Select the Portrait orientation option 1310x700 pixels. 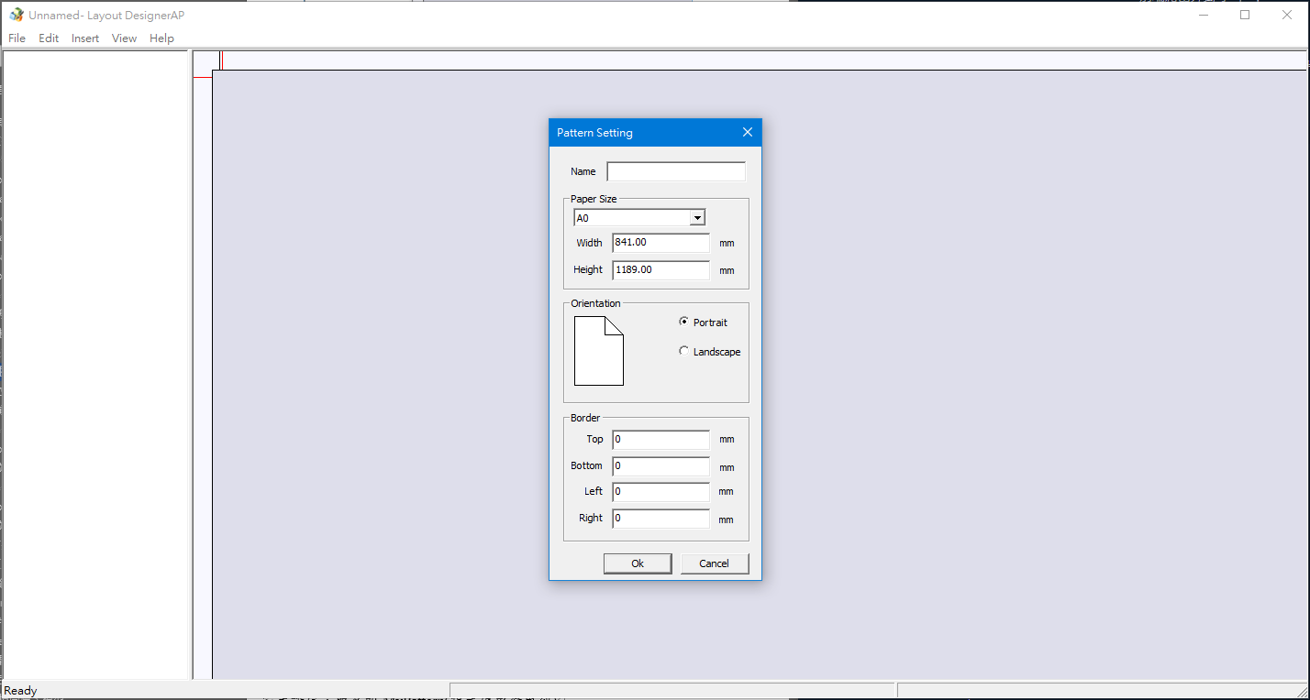pyautogui.click(x=684, y=323)
